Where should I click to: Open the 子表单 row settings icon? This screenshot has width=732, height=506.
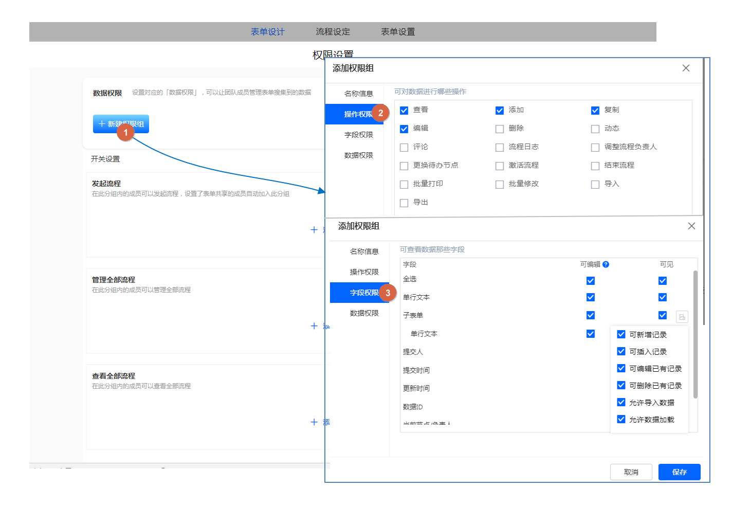coord(682,317)
